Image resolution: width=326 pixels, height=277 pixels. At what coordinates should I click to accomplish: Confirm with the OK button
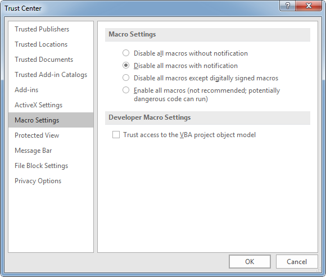pos(250,262)
